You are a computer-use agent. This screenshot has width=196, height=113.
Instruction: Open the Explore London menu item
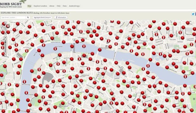point(40,6)
